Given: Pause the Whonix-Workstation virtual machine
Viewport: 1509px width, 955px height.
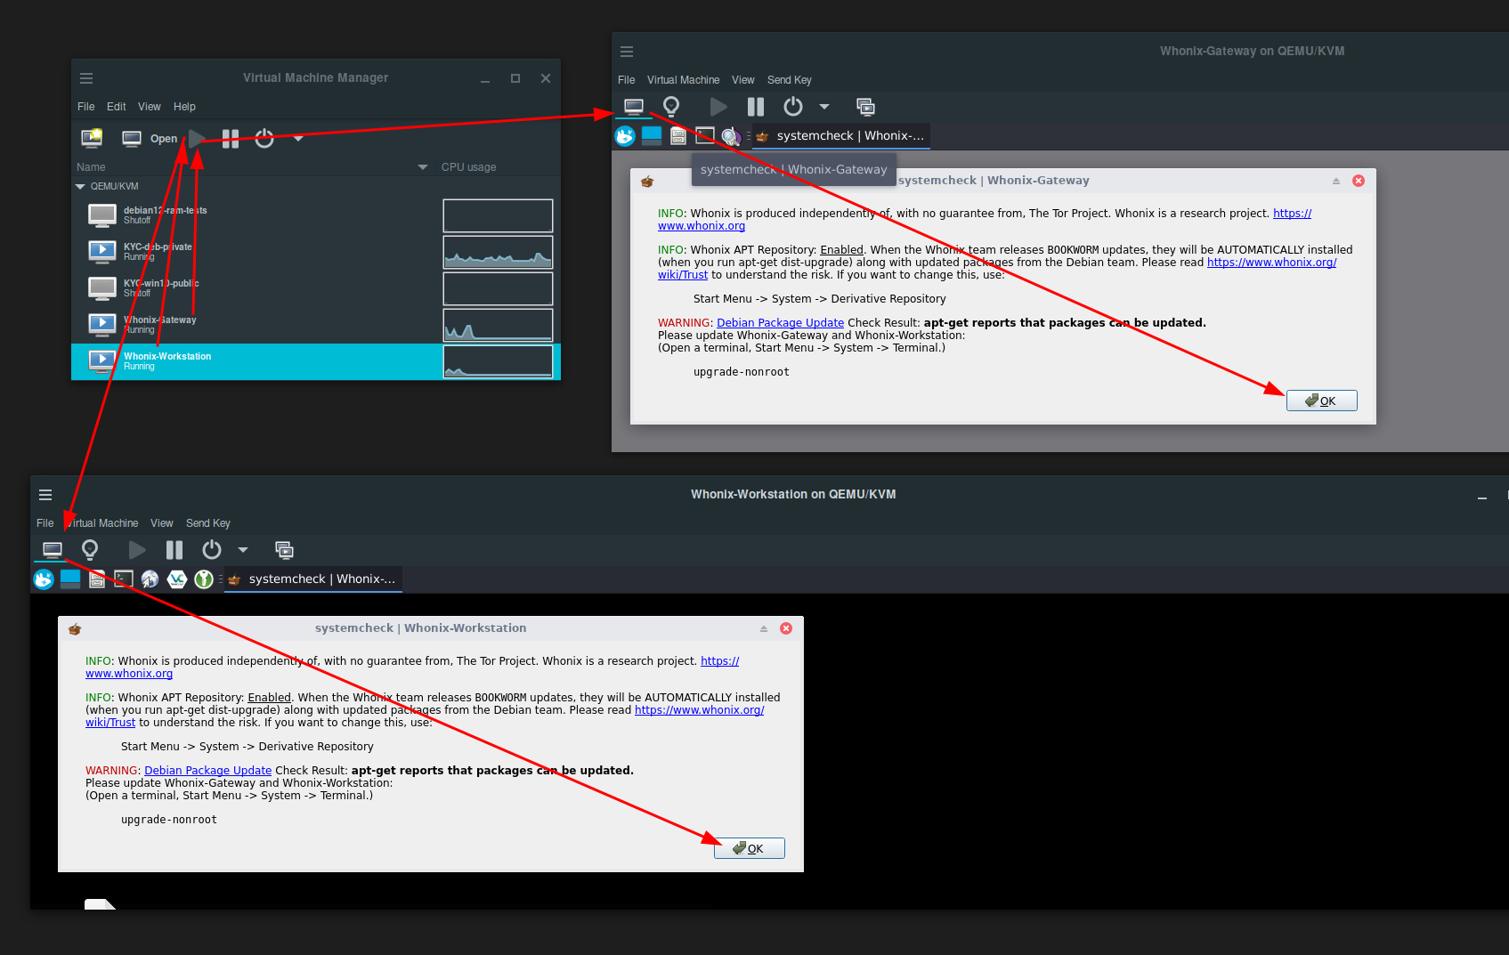Looking at the screenshot, I should point(174,550).
